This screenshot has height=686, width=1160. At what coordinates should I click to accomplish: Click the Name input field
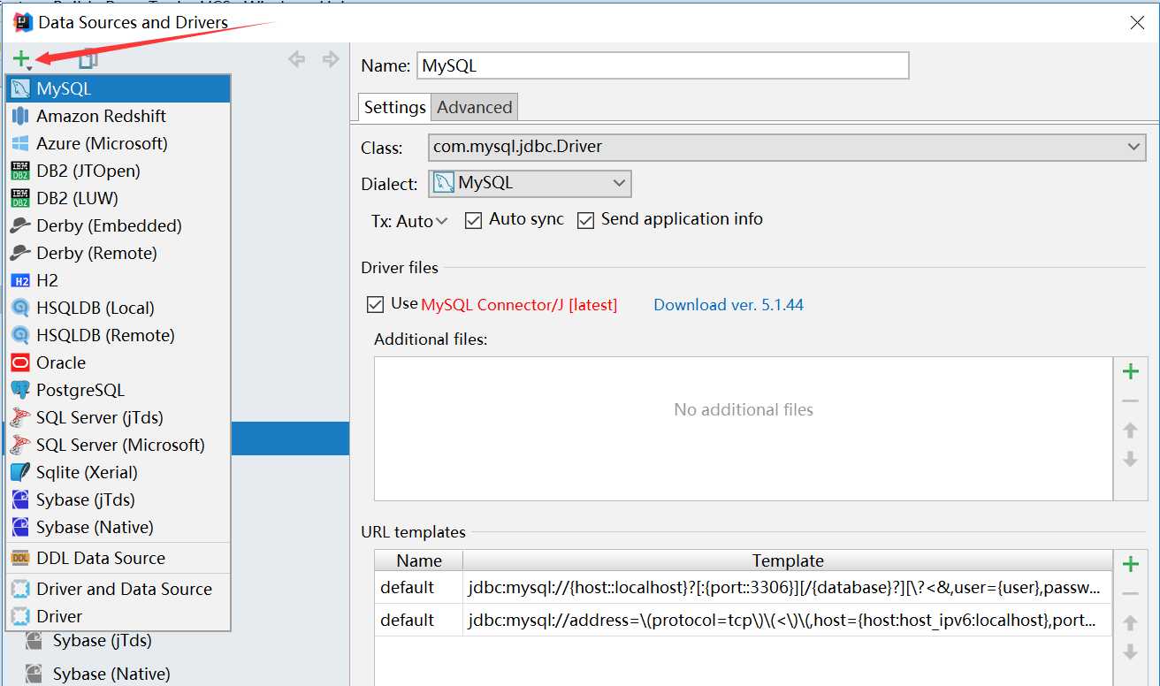[x=662, y=65]
